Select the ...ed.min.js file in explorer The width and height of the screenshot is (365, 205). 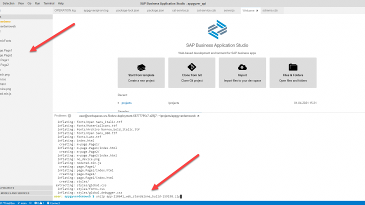pos(5,94)
